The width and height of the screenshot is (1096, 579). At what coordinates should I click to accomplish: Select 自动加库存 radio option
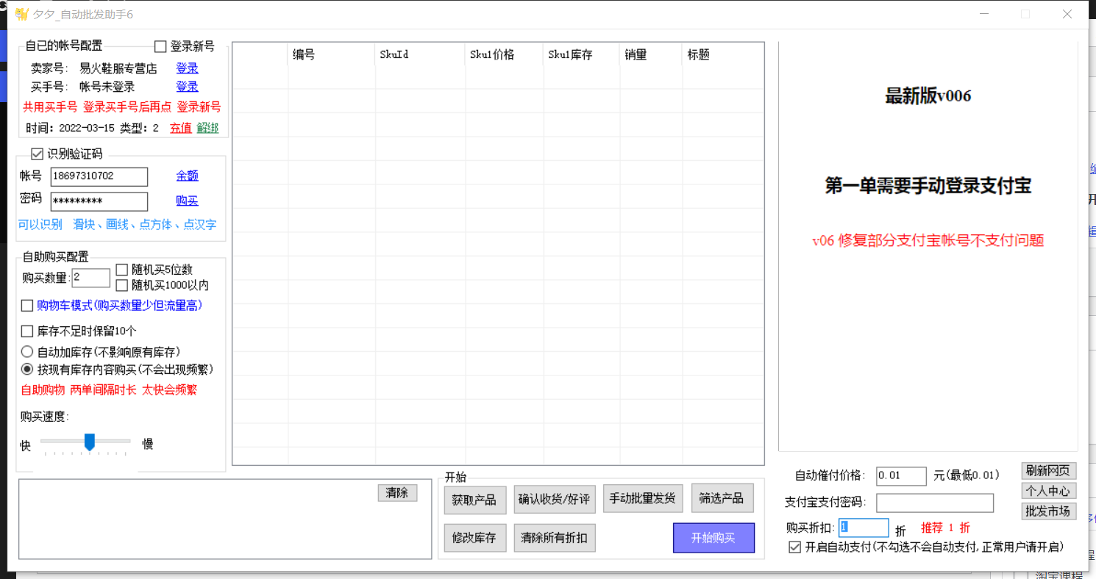28,352
